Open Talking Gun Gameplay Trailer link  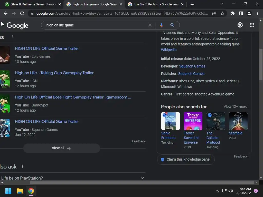pyautogui.click(x=54, y=73)
